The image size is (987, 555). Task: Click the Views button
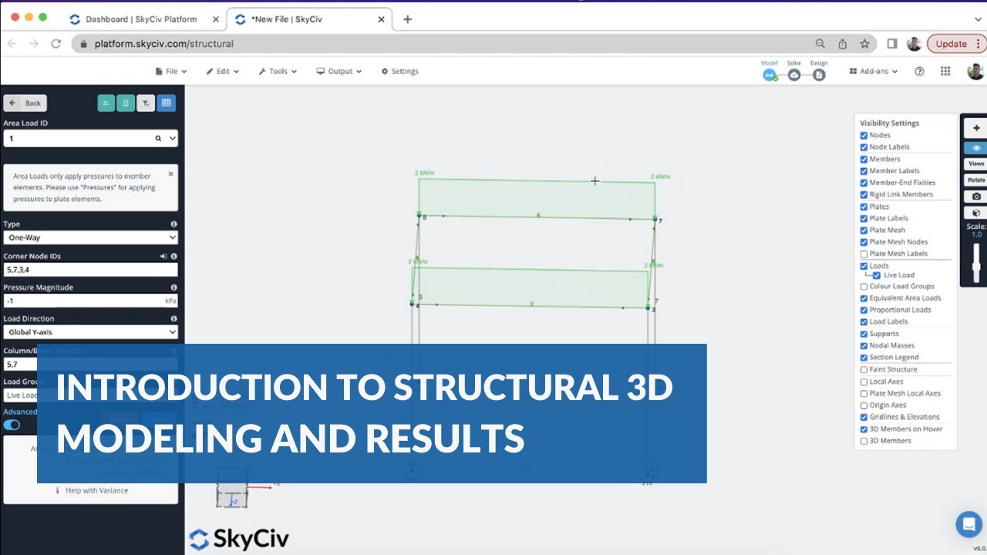[x=976, y=163]
